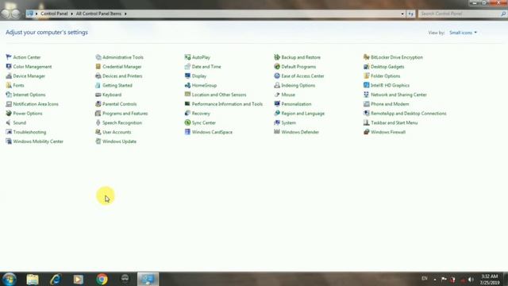Open the Keyboard icon
Screen dimensions: 508x286
click(98, 95)
